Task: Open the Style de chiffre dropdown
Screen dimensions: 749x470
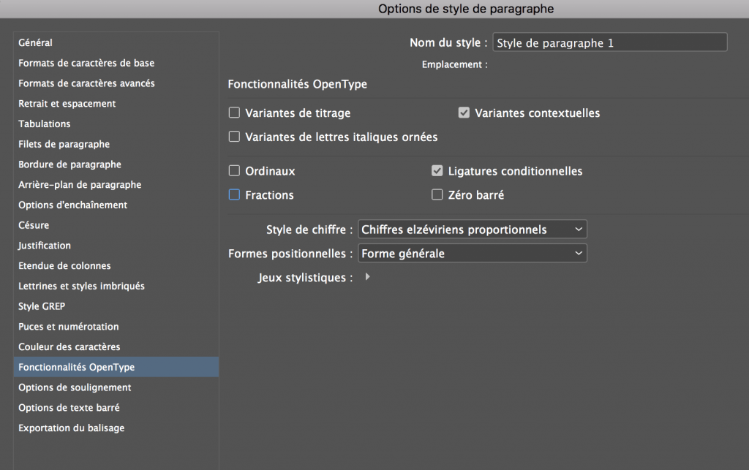Action: click(473, 230)
